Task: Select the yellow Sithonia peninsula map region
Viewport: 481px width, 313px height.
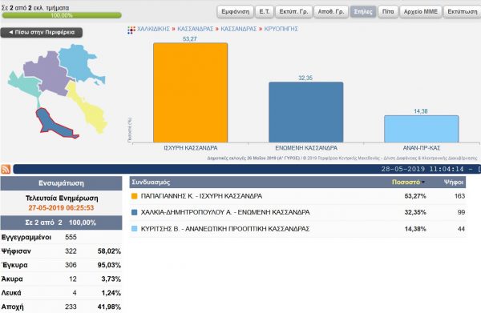Action: click(87, 107)
